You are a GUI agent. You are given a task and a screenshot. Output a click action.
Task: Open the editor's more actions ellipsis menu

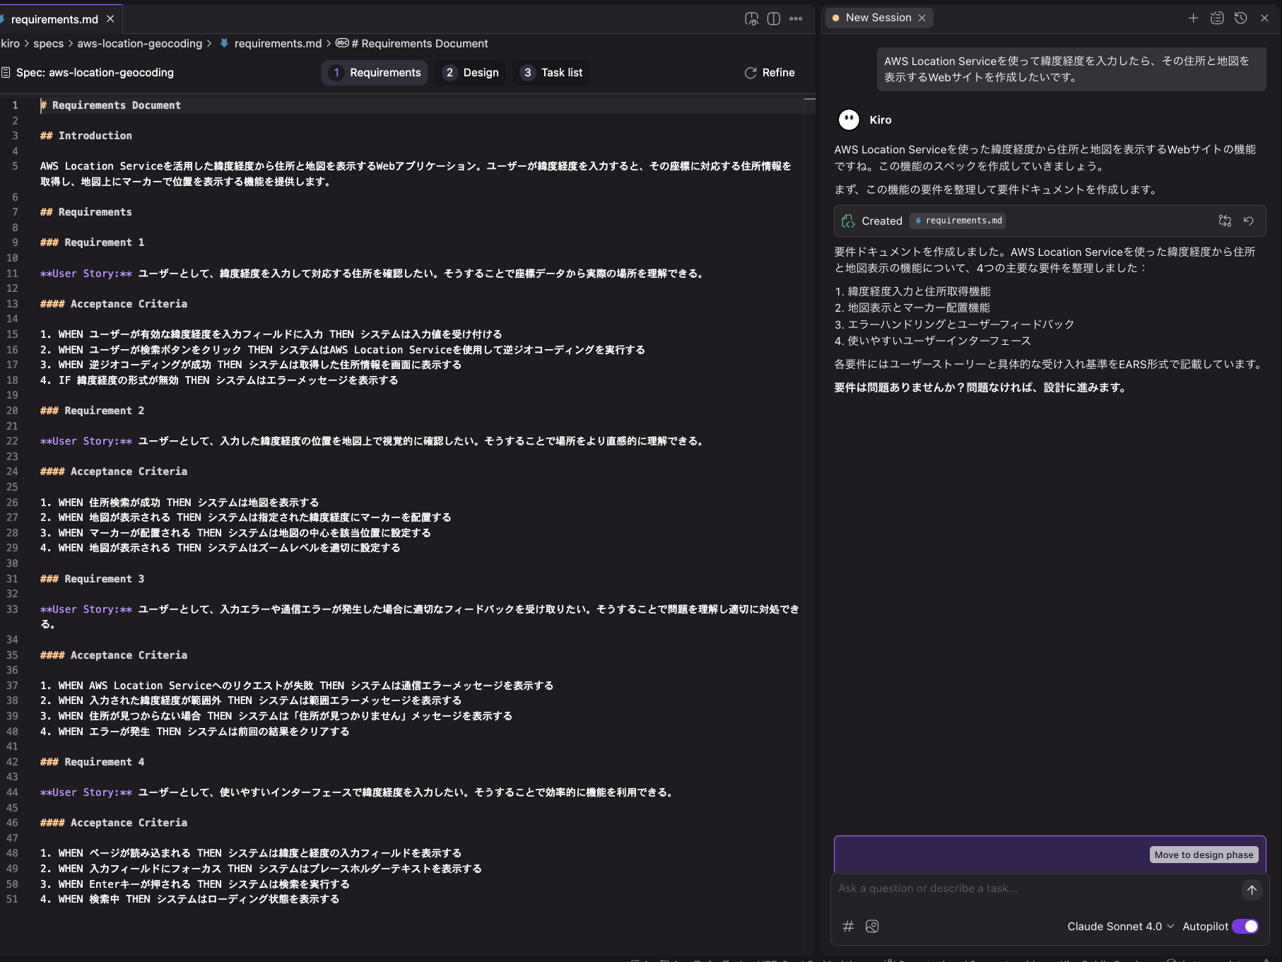(796, 19)
